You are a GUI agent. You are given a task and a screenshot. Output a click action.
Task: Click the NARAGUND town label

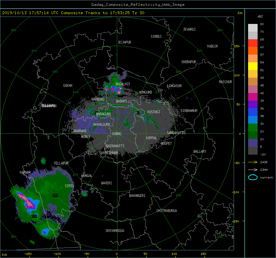point(104,114)
